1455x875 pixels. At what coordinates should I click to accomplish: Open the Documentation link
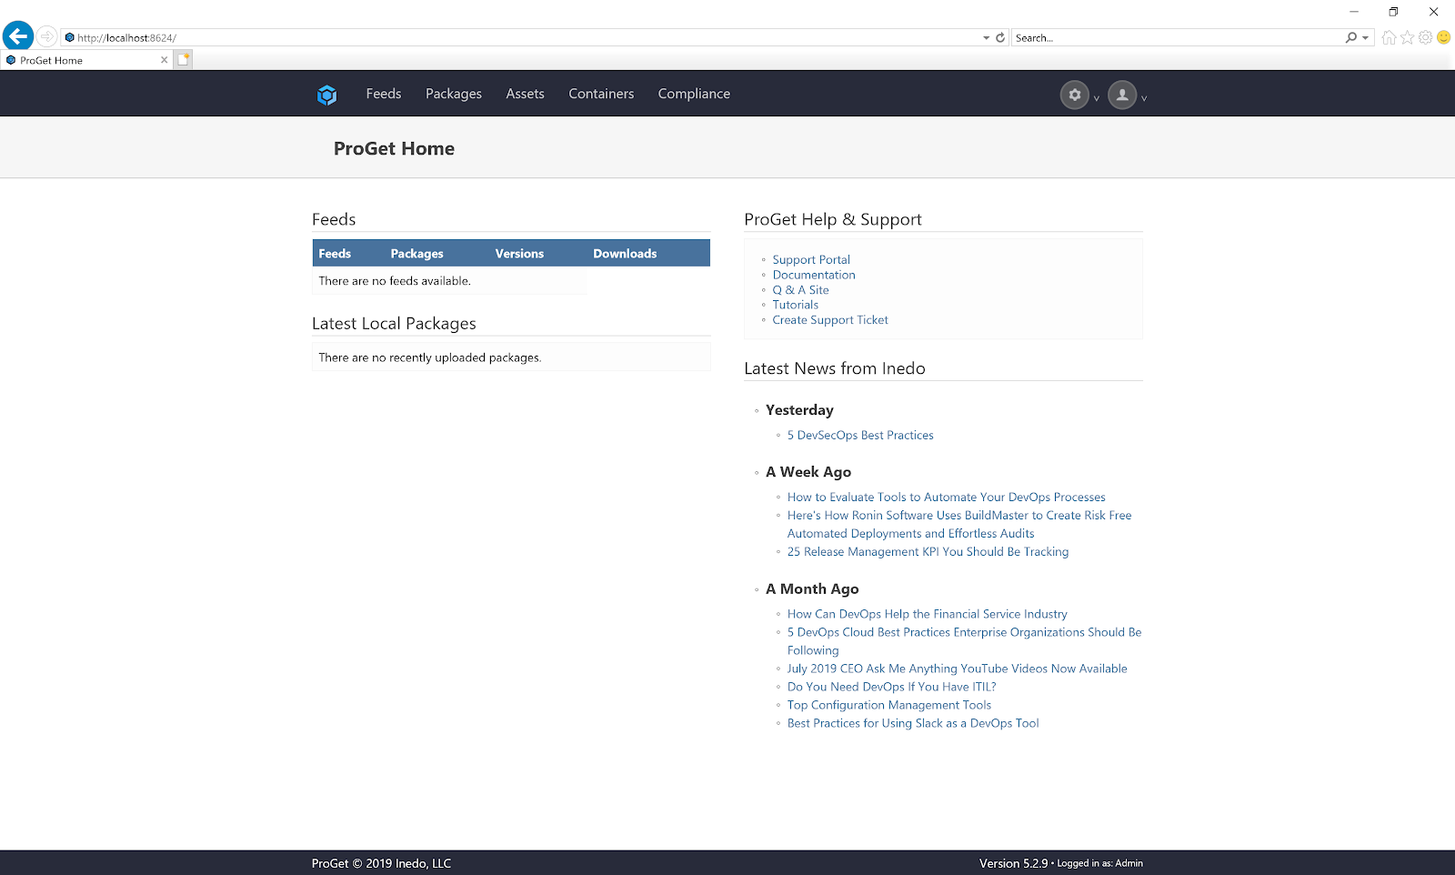(x=814, y=275)
